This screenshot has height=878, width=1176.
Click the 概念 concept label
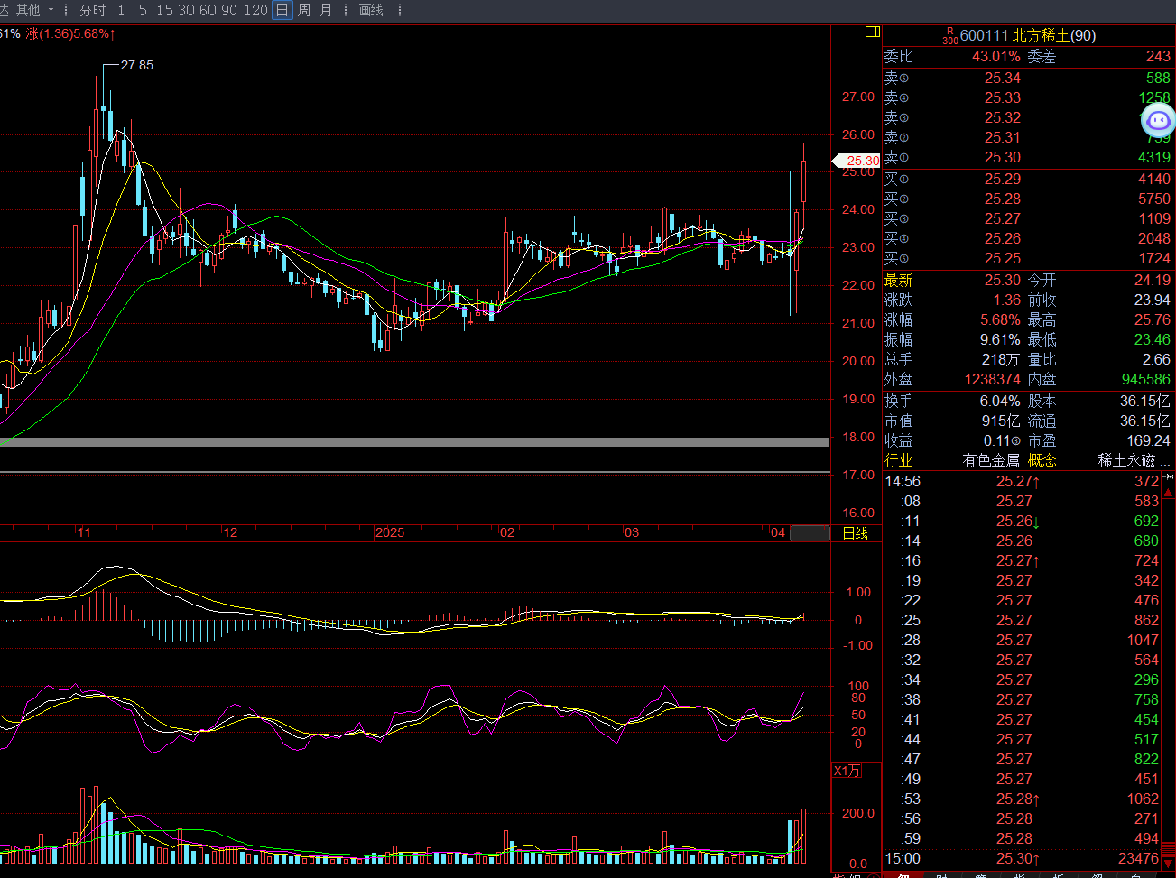click(1042, 460)
